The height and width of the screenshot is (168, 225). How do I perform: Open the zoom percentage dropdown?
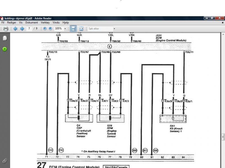coord(65,29)
